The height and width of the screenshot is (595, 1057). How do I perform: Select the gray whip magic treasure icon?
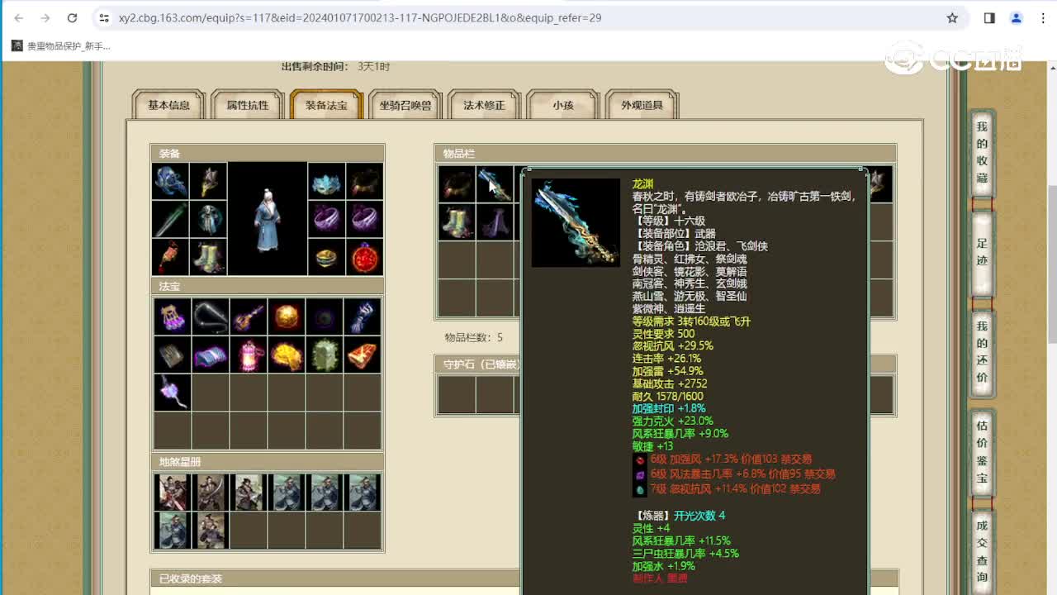tap(211, 317)
